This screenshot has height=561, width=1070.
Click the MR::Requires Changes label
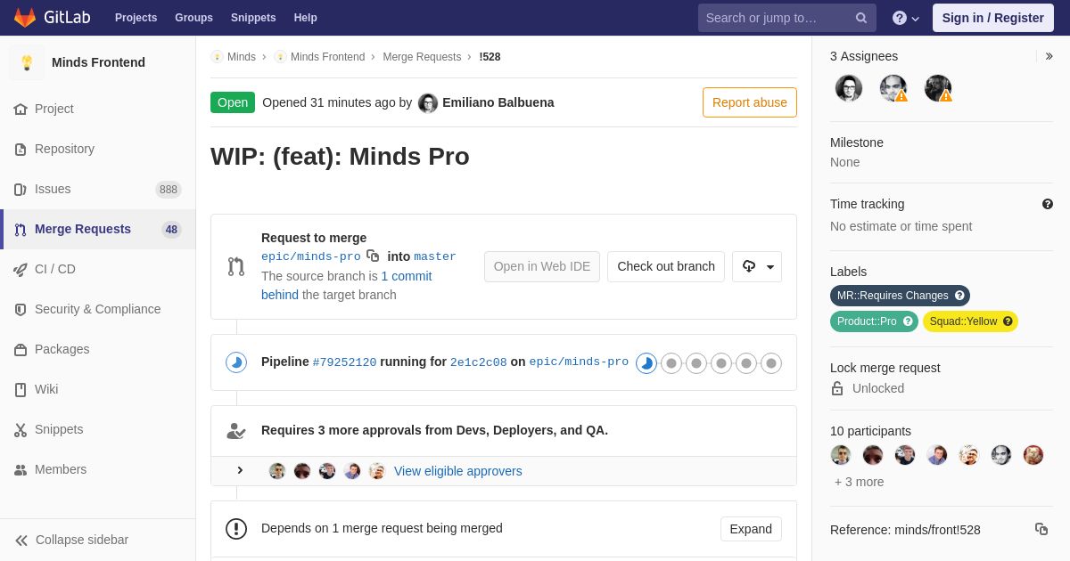(x=893, y=296)
